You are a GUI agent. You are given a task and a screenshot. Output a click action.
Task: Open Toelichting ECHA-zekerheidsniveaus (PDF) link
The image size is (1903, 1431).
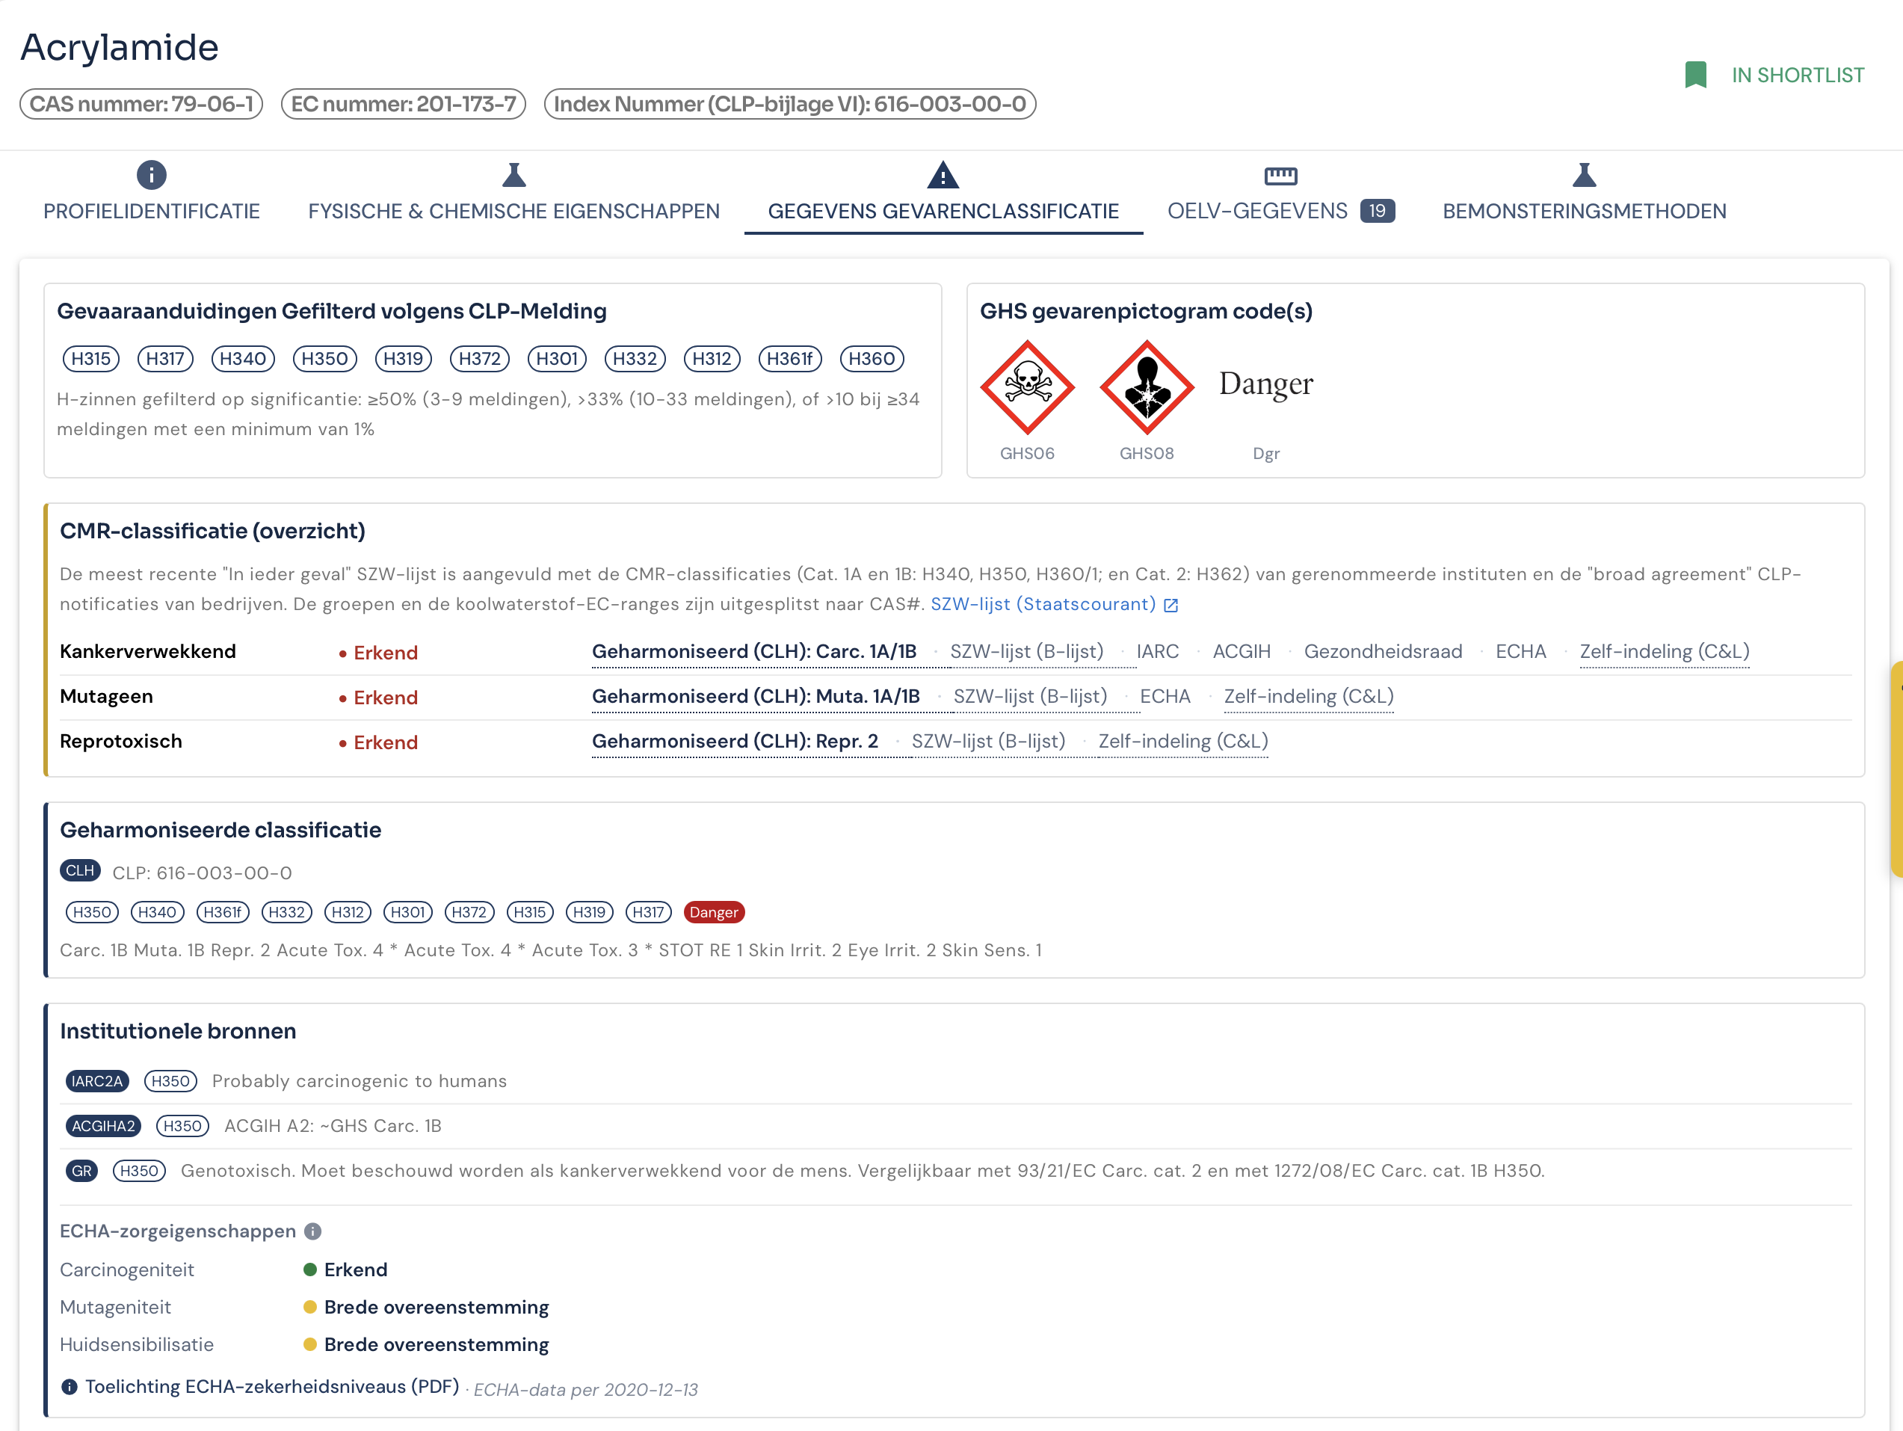coord(272,1386)
